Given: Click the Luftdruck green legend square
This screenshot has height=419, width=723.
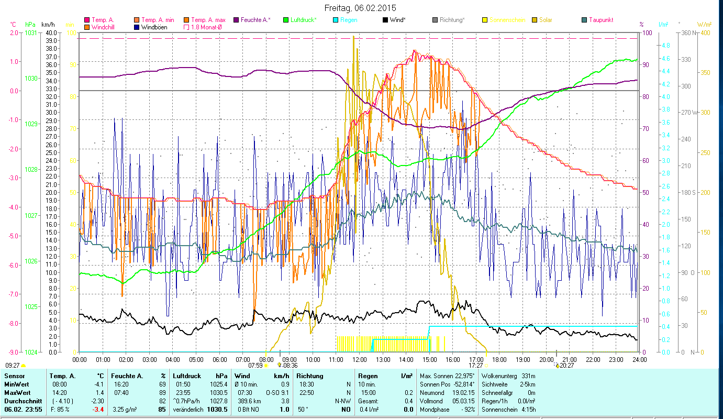Looking at the screenshot, I should pos(285,20).
